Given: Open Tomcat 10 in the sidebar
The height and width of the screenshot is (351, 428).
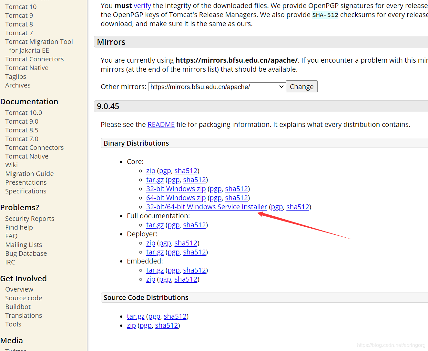Looking at the screenshot, I should pos(21,7).
